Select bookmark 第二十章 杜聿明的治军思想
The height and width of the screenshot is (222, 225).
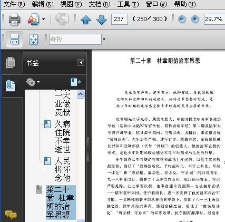coord(60,202)
